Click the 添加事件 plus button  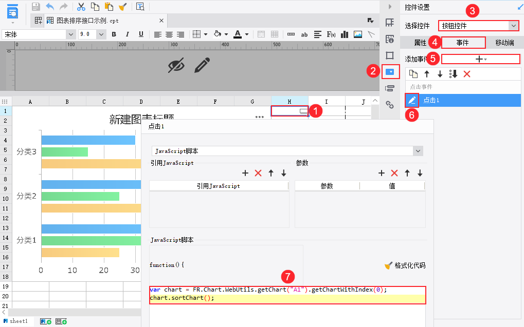(481, 59)
